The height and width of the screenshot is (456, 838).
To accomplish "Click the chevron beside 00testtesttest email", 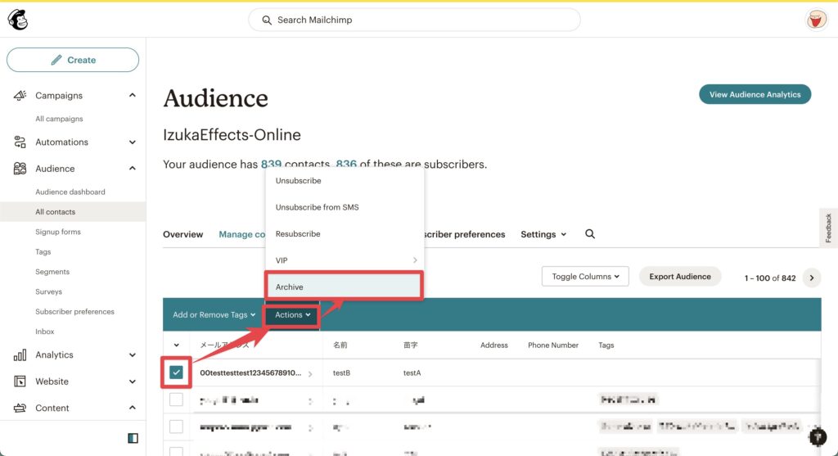I will [310, 373].
